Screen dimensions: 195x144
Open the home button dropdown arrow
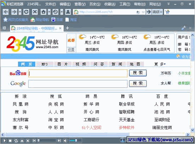click(x=49, y=12)
